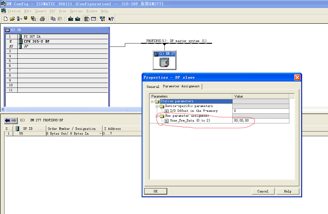
Task: Open the Edit menu
Action: coord(28,11)
